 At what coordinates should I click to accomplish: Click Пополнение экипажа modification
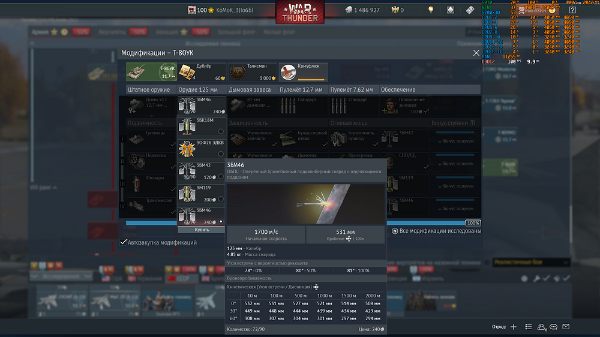405,106
